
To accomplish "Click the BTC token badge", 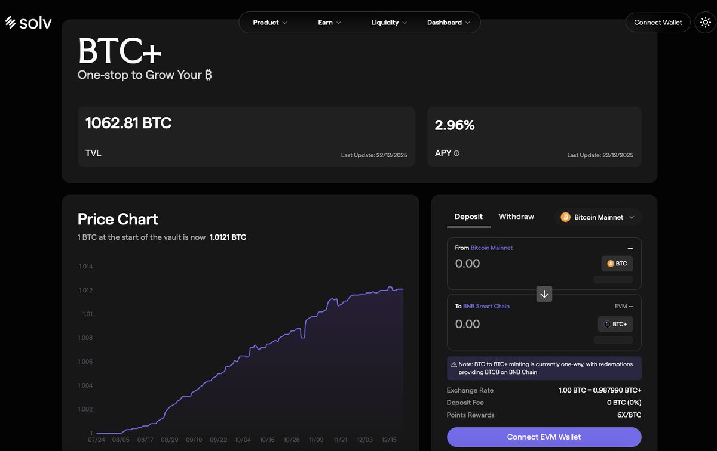I will pos(617,264).
